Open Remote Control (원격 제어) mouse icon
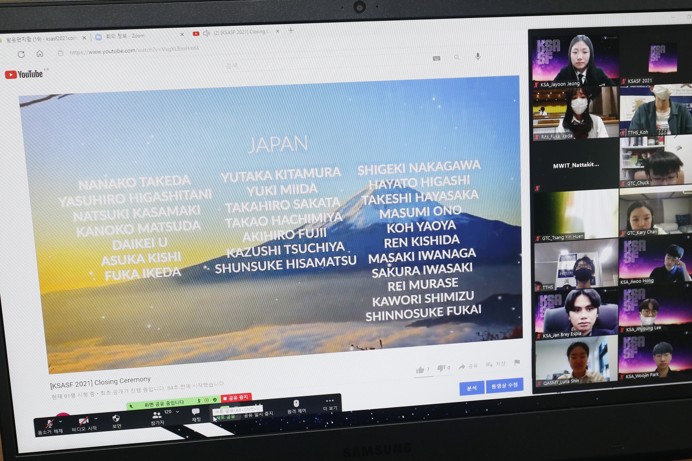Image resolution: width=692 pixels, height=461 pixels. [296, 407]
